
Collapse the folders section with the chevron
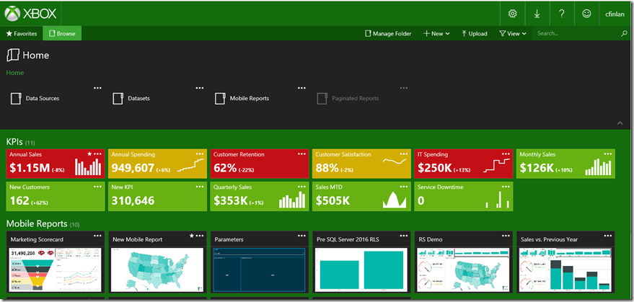(620, 123)
